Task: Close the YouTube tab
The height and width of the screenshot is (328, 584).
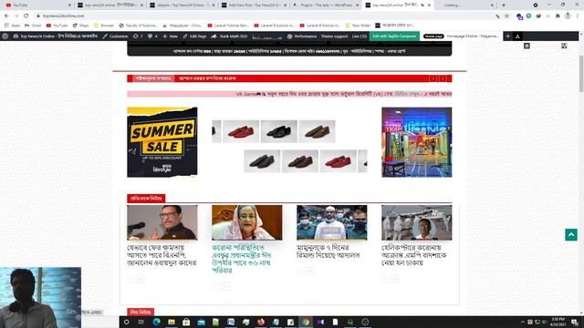Action: [69, 5]
